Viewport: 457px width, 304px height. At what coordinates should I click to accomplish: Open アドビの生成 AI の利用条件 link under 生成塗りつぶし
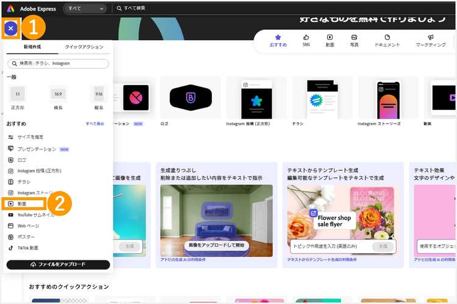coord(183,260)
